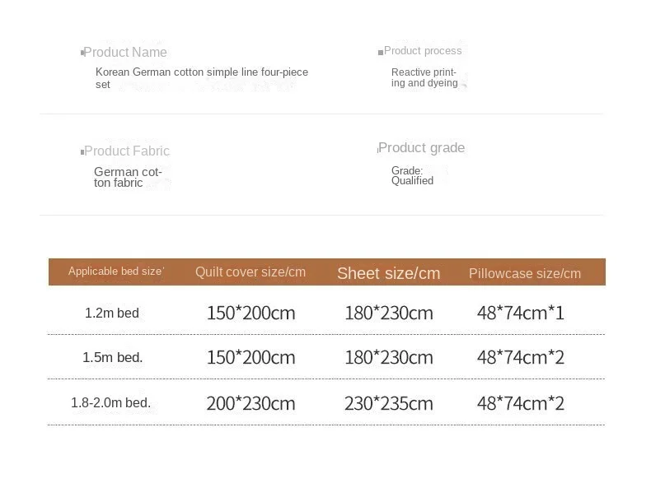Image resolution: width=651 pixels, height=483 pixels.
Task: Click the Applicable bed size column header
Action: click(x=115, y=272)
